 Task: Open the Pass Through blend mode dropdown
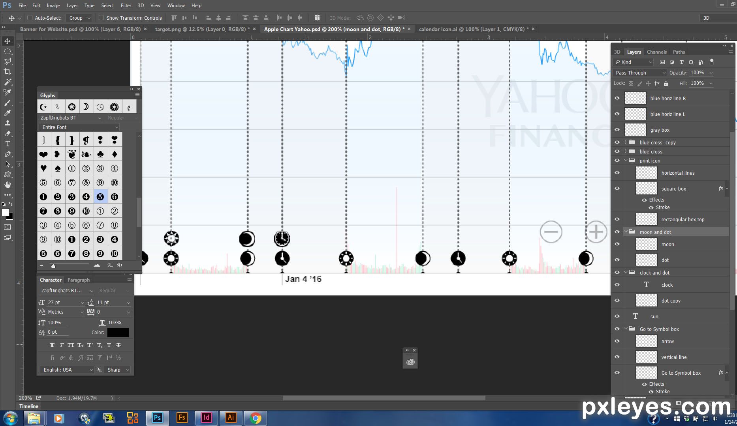640,73
